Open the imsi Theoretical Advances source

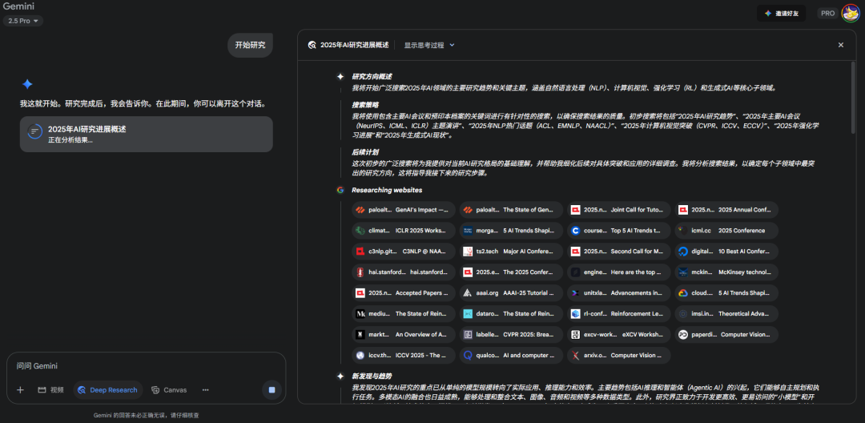726,314
